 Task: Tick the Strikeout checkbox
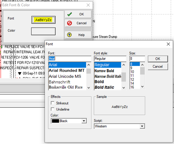click(x=53, y=103)
